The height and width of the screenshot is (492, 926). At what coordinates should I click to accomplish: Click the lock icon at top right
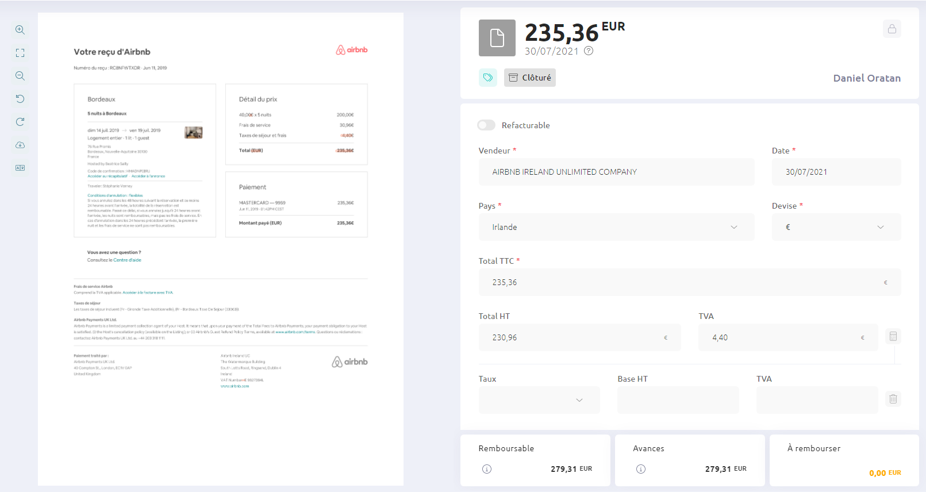[x=892, y=29]
